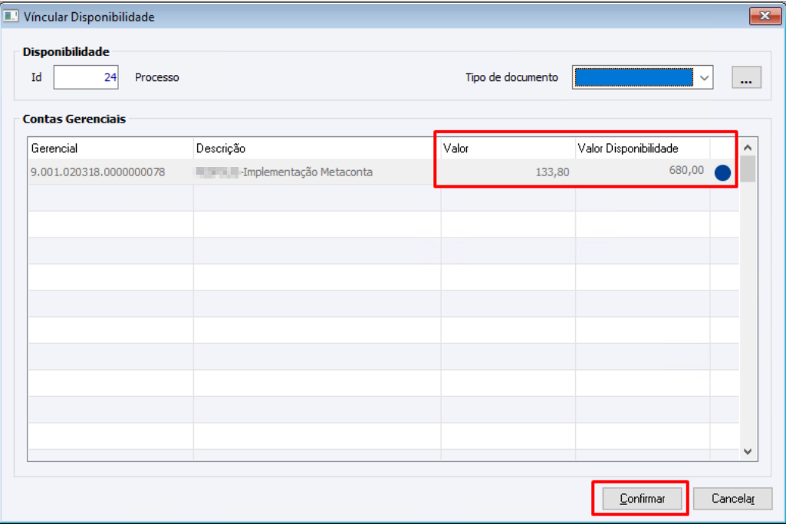Image resolution: width=786 pixels, height=524 pixels.
Task: Click the Confirmar button
Action: [642, 499]
